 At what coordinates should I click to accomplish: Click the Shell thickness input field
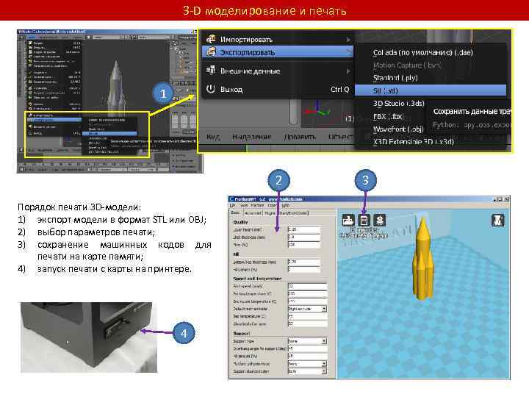304,237
